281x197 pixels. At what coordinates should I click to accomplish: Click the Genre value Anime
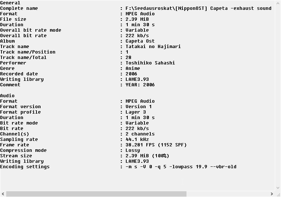coord(132,68)
